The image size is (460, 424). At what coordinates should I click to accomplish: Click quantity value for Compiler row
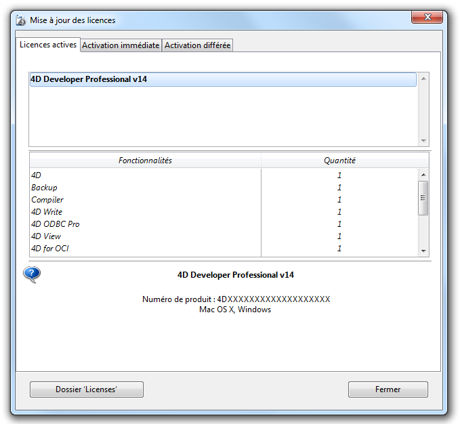click(339, 200)
